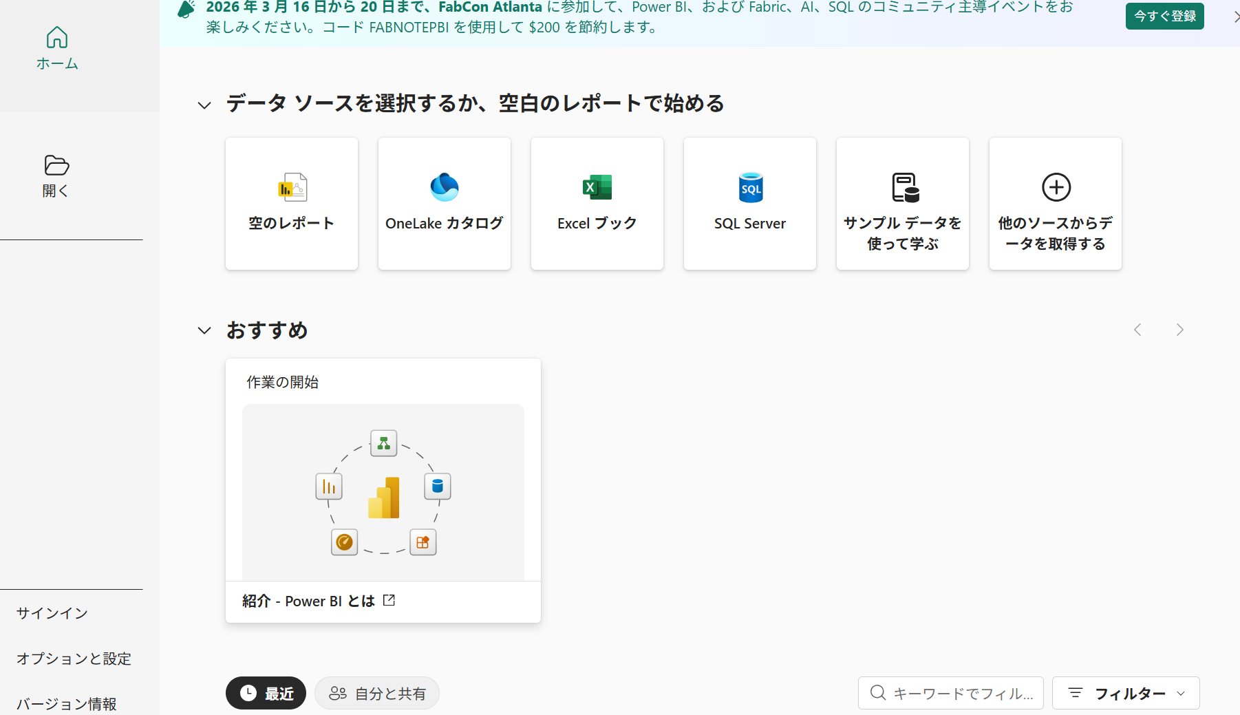Click サインイン in the sidebar
This screenshot has height=715, width=1240.
[x=52, y=613]
